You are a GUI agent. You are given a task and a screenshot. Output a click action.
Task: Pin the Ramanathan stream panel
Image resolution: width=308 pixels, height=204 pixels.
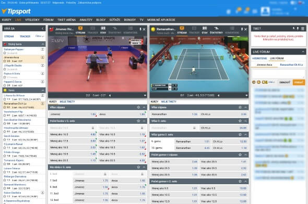[x=242, y=29]
